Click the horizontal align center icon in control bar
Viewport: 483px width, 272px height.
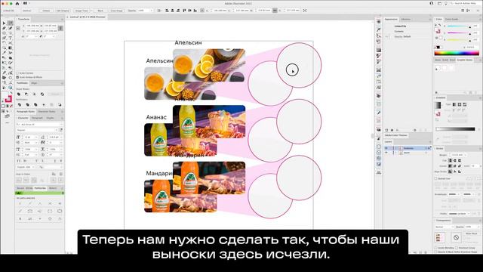[172, 11]
